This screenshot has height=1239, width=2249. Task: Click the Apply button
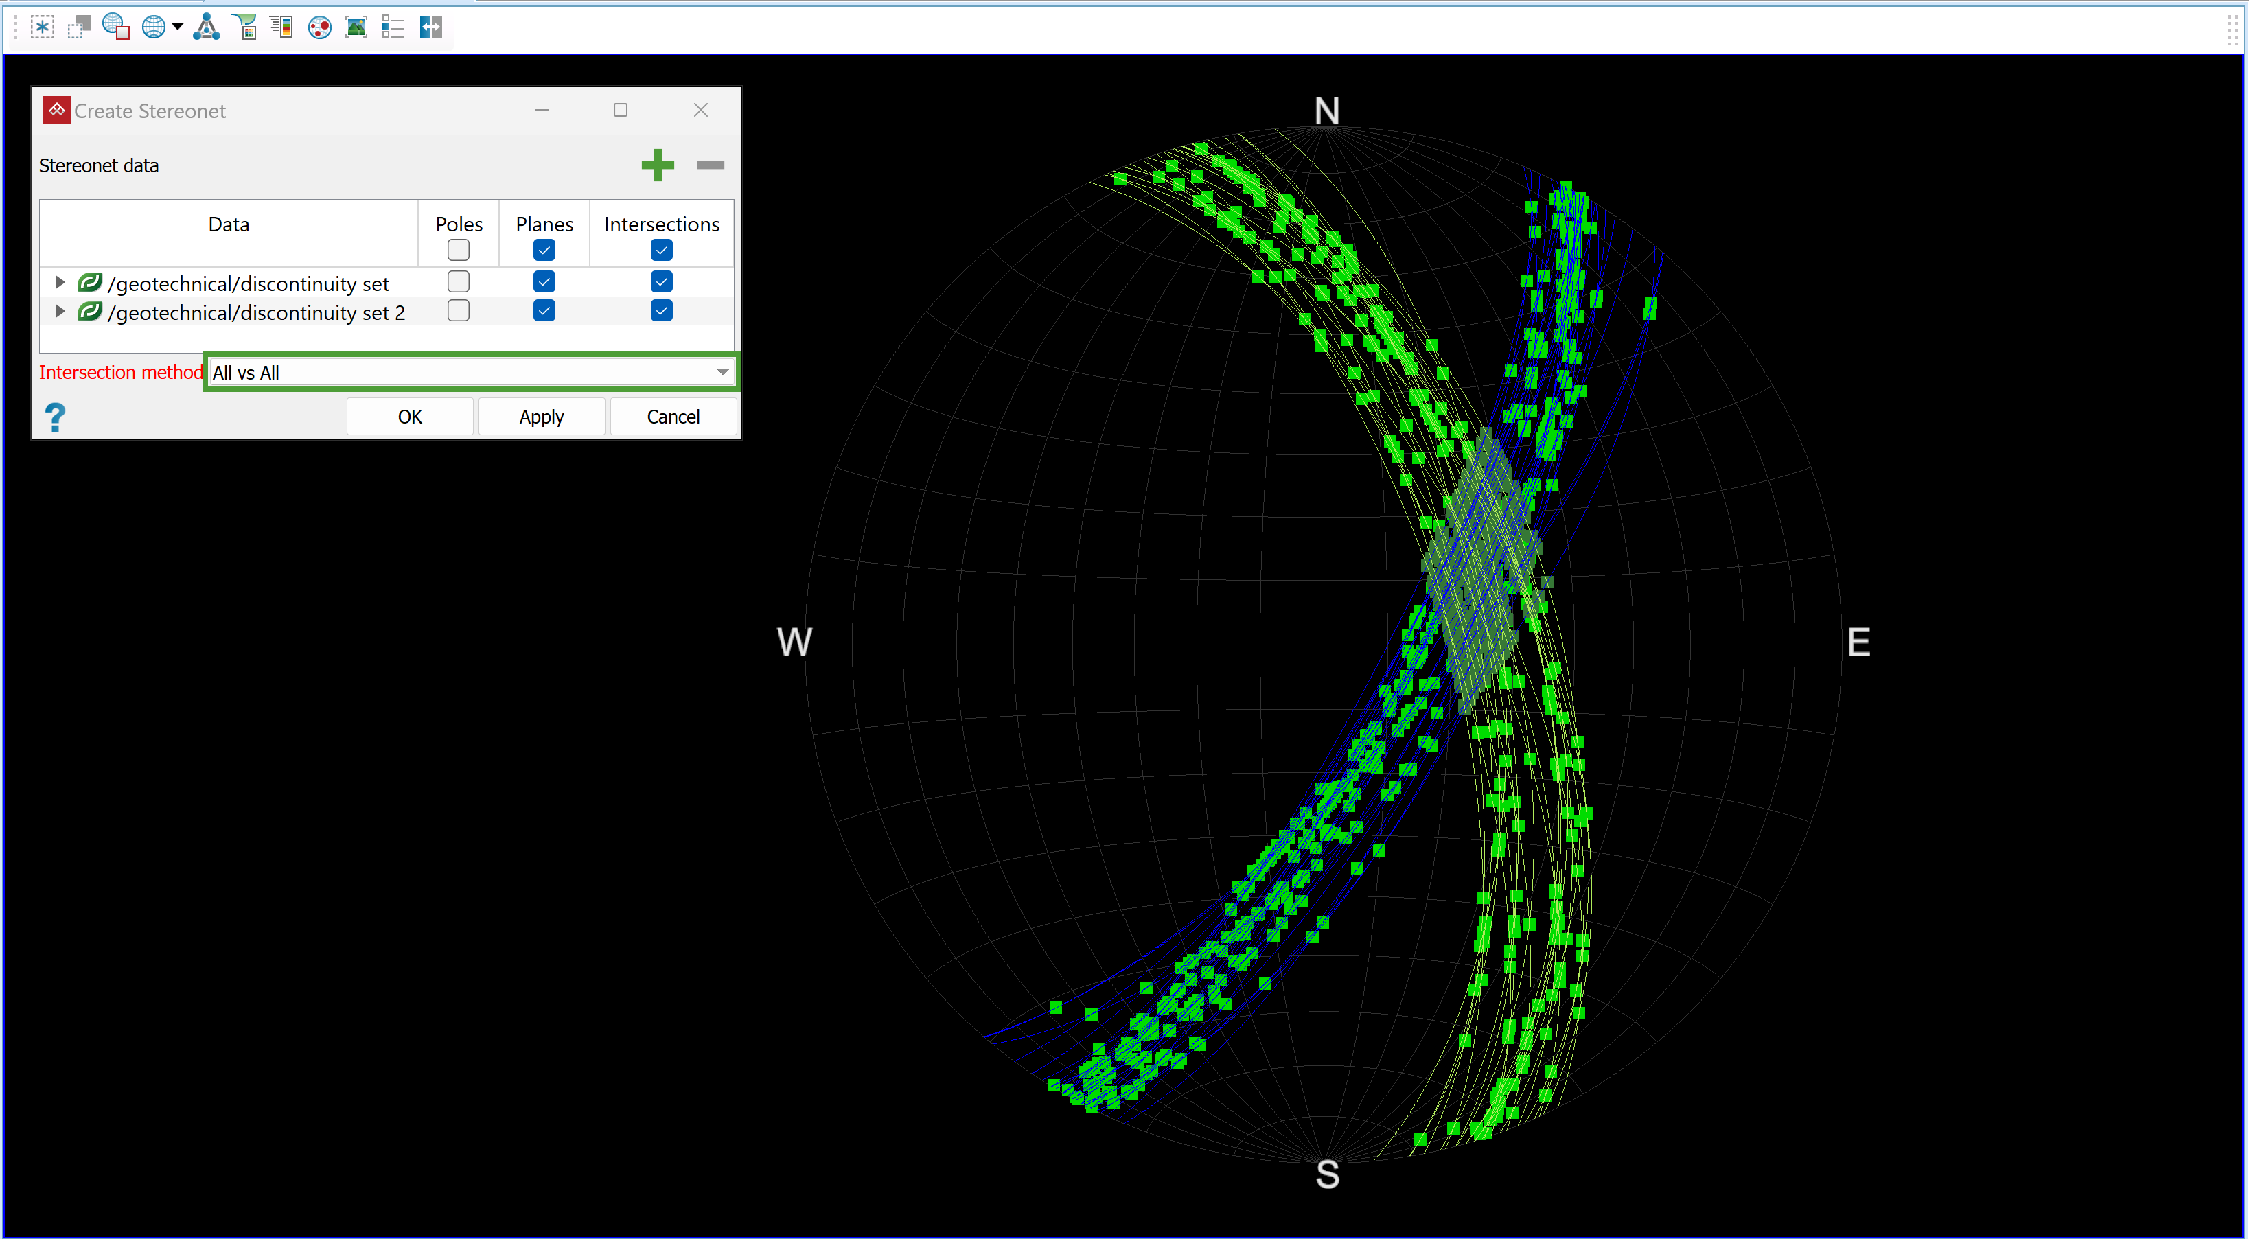(x=541, y=417)
